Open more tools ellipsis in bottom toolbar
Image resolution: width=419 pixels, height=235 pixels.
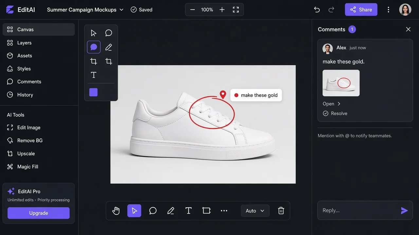(224, 211)
